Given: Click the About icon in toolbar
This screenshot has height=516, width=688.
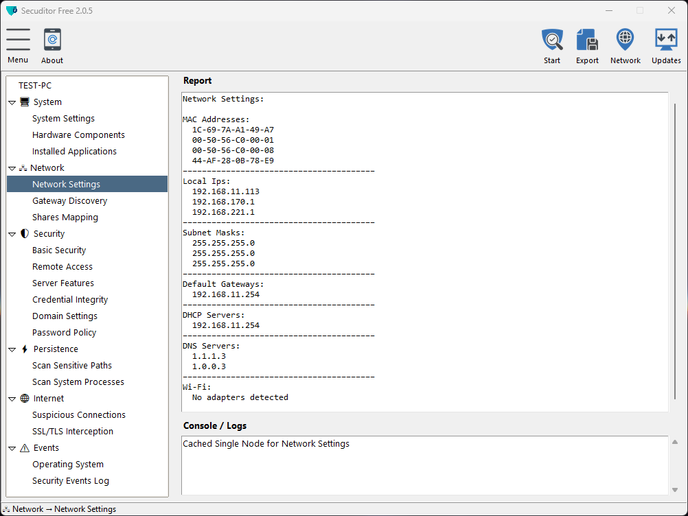Looking at the screenshot, I should (52, 40).
